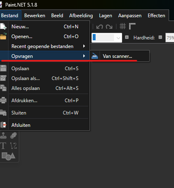The height and width of the screenshot is (188, 174).
Task: Toggle the pixel grid icon
Action: (123, 26)
